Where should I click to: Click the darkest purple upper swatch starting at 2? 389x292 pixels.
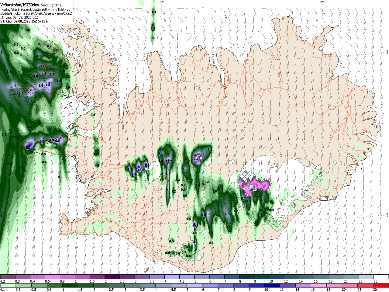112,277
